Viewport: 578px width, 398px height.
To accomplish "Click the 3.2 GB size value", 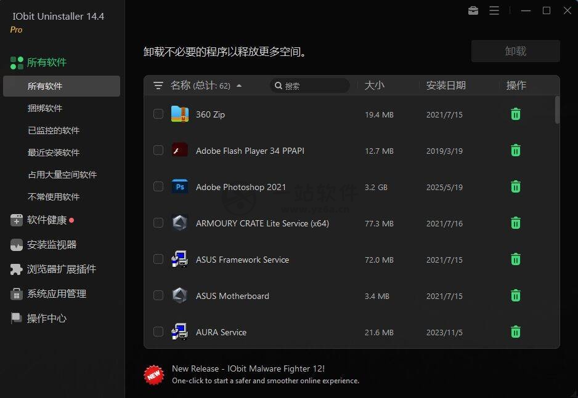I will click(376, 187).
